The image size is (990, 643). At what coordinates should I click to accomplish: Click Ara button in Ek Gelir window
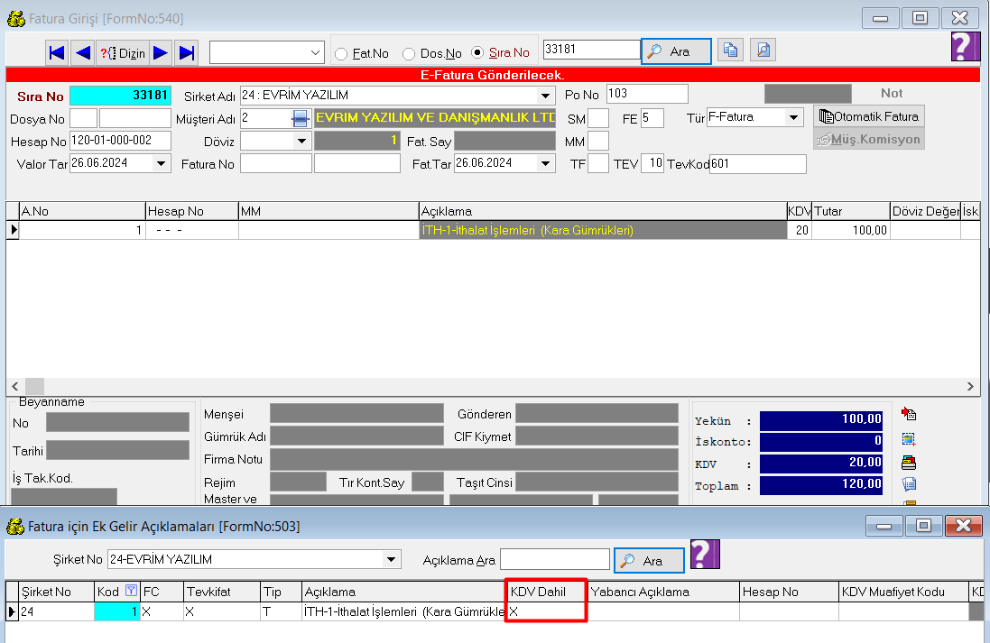click(x=649, y=560)
